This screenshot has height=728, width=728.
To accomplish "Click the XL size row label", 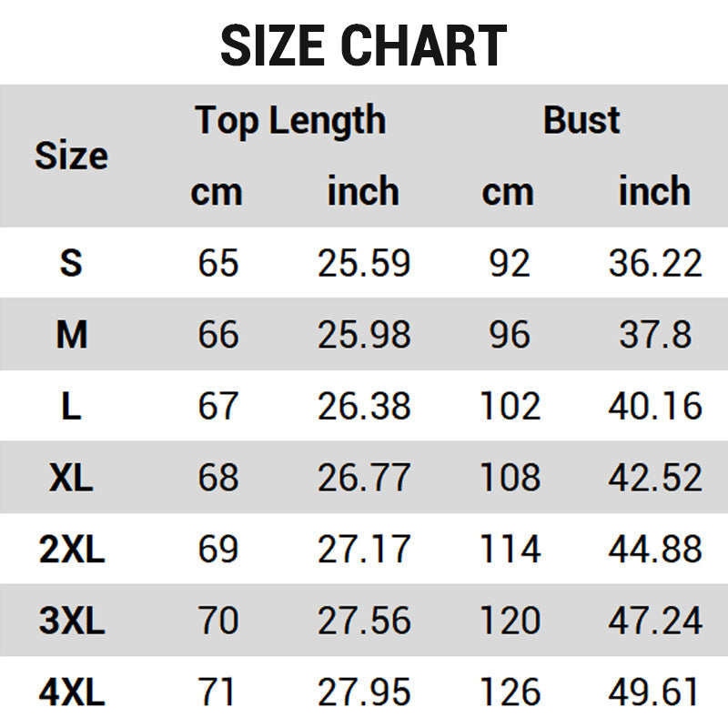I will pos(71,478).
